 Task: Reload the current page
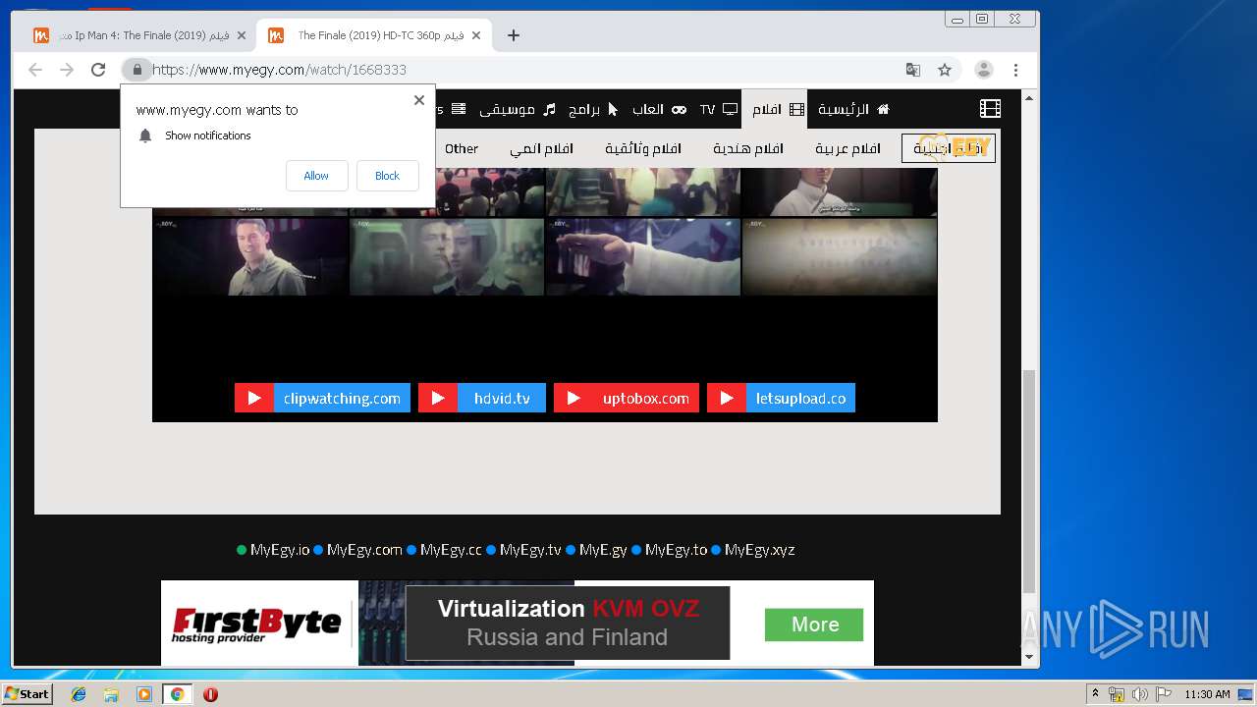pyautogui.click(x=98, y=70)
